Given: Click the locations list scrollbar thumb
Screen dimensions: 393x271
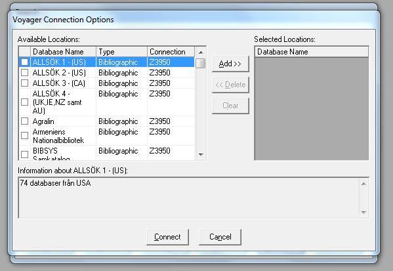Looking at the screenshot, I should [x=201, y=63].
